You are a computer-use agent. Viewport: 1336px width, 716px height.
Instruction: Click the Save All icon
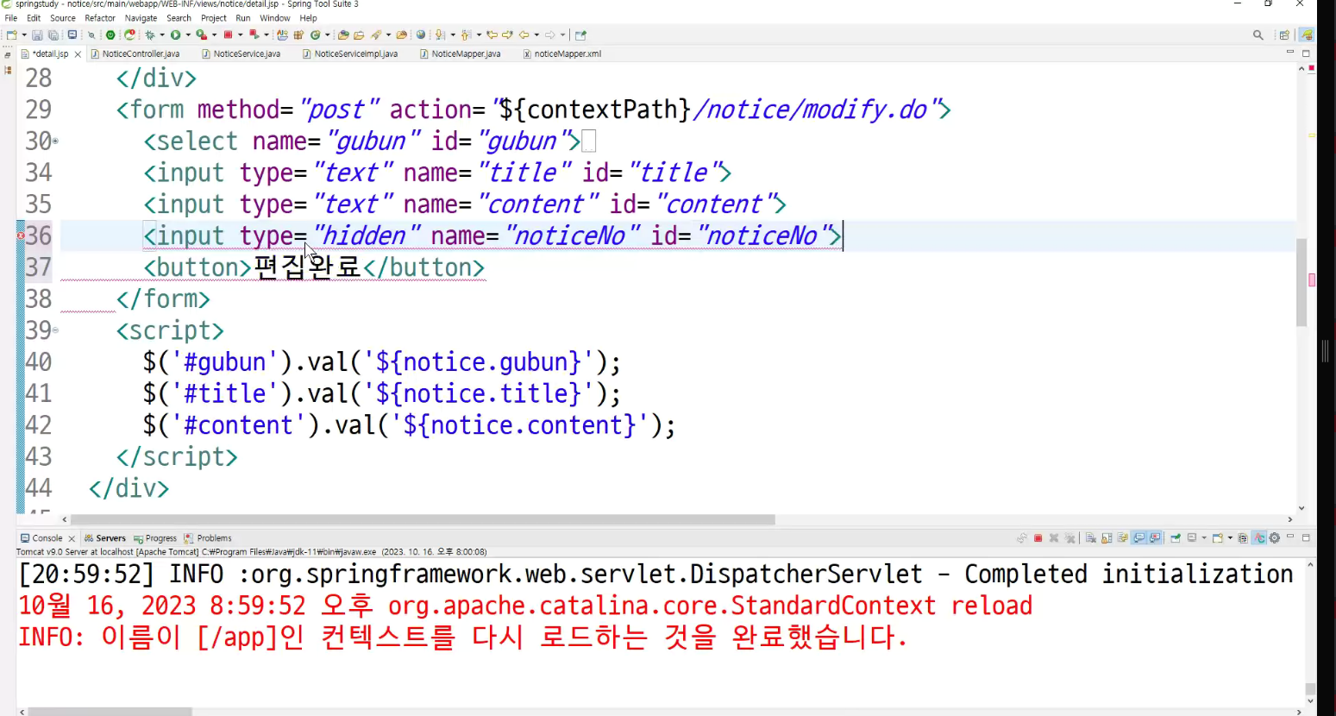pos(53,35)
